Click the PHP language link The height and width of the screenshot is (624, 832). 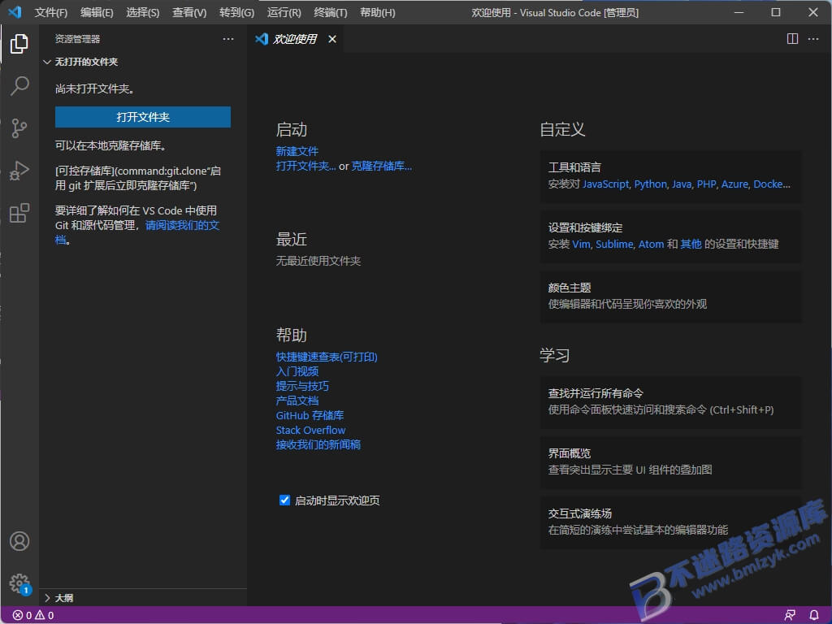pyautogui.click(x=706, y=184)
